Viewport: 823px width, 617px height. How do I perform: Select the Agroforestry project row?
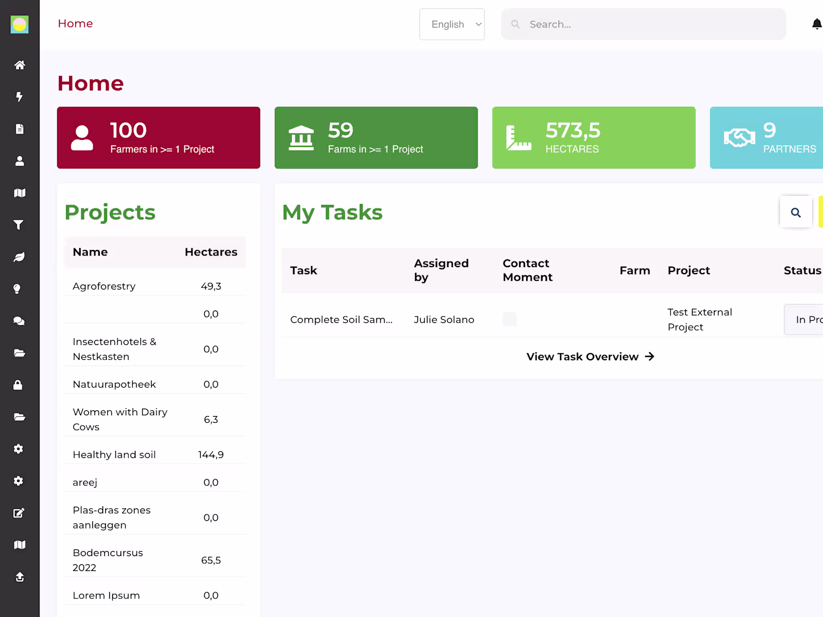click(104, 286)
